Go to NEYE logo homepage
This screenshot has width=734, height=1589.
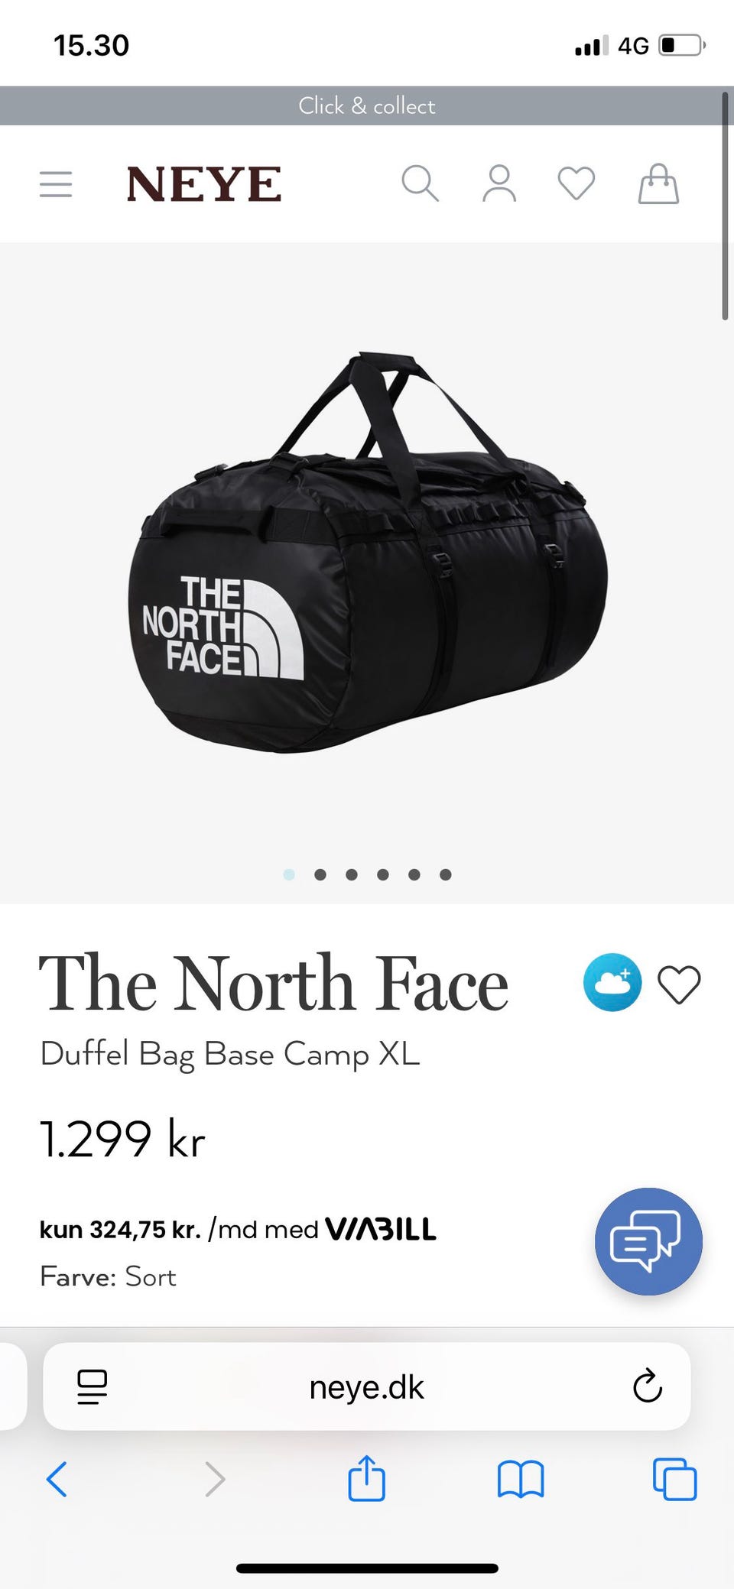[204, 184]
